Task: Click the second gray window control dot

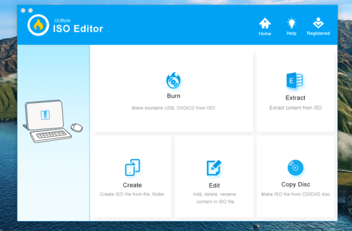Action: pyautogui.click(x=31, y=10)
